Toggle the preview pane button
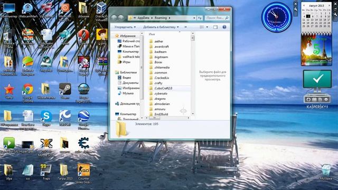 [215, 27]
